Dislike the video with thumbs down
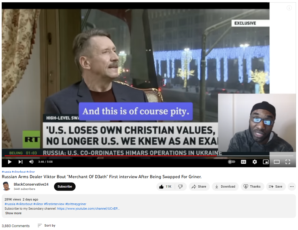Screen dimensions: 298x230 [180, 187]
